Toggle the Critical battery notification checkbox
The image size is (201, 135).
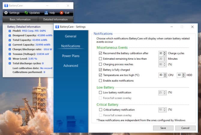(x=100, y=110)
